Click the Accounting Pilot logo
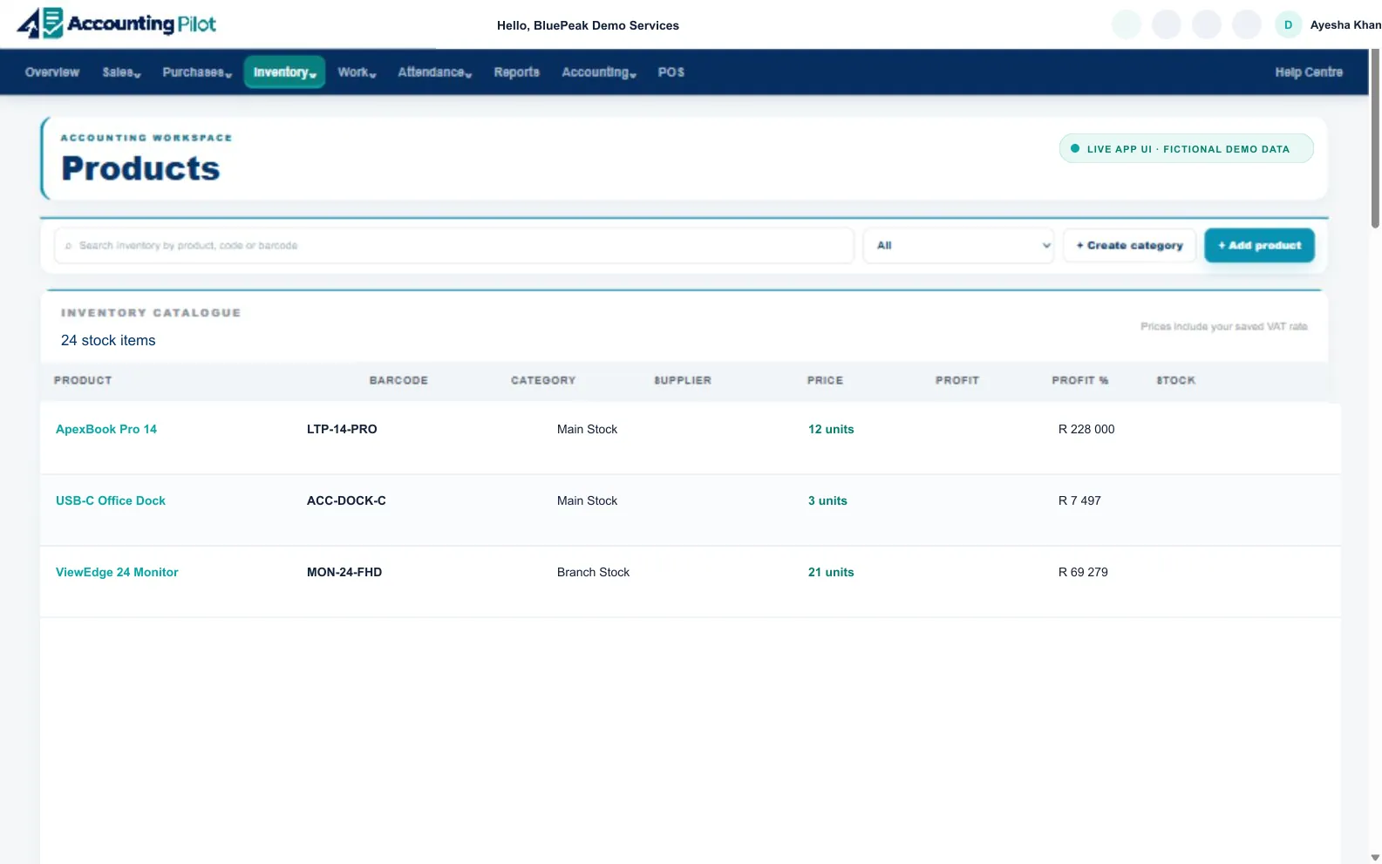Screen dimensions: 1382x864 pyautogui.click(x=117, y=24)
